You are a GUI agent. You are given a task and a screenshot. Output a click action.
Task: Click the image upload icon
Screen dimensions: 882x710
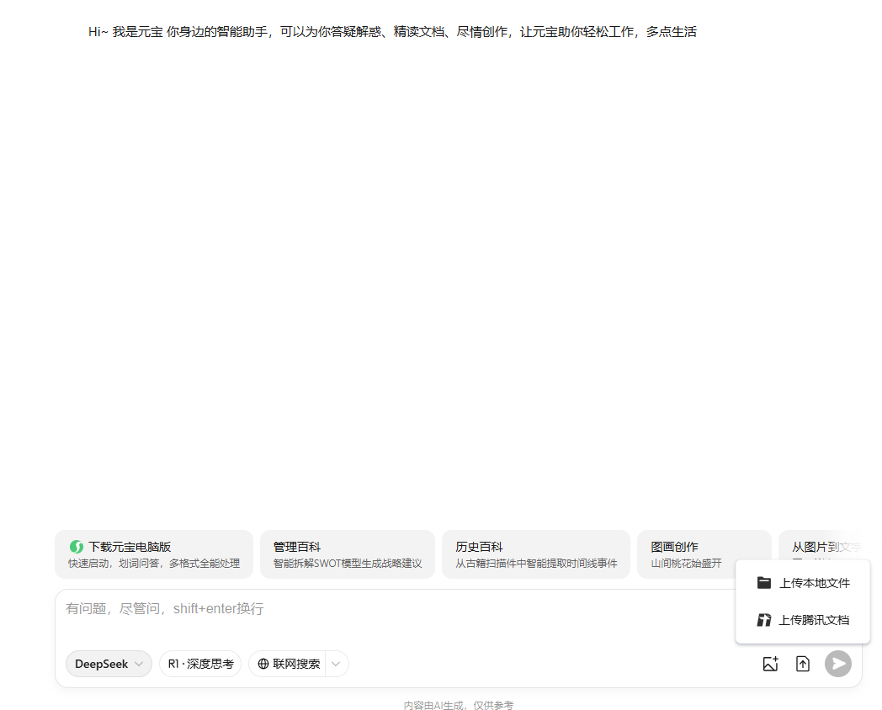point(771,664)
